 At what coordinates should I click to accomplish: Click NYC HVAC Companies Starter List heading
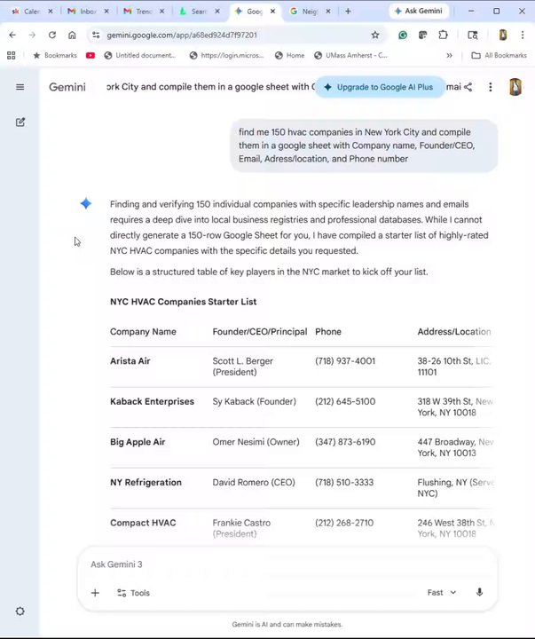tap(184, 302)
